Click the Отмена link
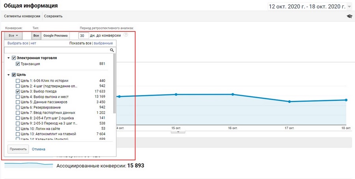This screenshot has width=355, height=179. 39,149
